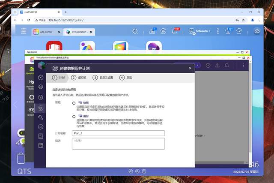Open the user avatar icon beside hchuan16
This screenshot has width=274, height=183.
click(191, 31)
